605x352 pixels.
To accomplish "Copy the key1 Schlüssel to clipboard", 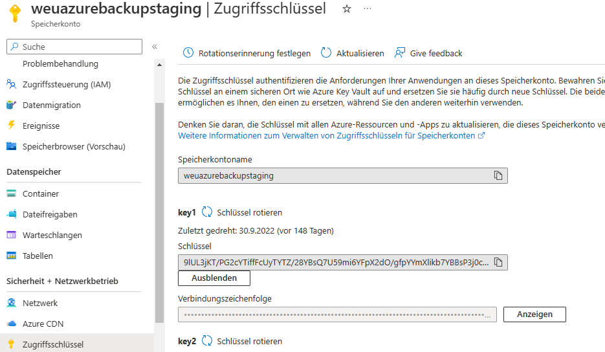I will 498,263.
